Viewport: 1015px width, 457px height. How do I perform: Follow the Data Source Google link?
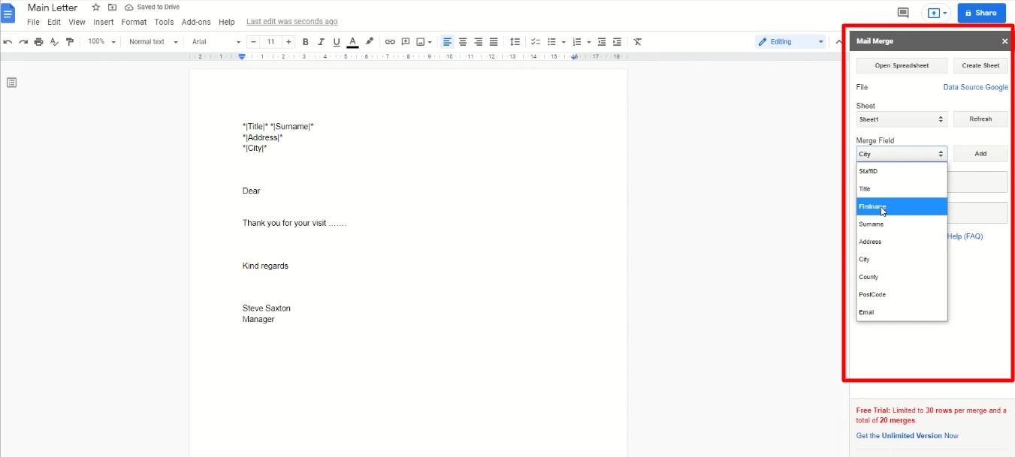[975, 87]
